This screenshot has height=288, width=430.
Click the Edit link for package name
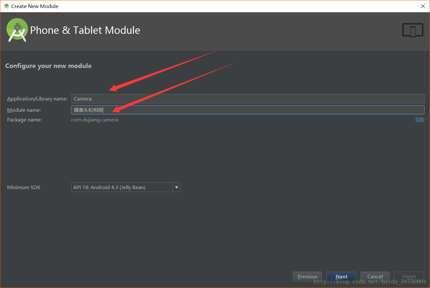point(420,119)
